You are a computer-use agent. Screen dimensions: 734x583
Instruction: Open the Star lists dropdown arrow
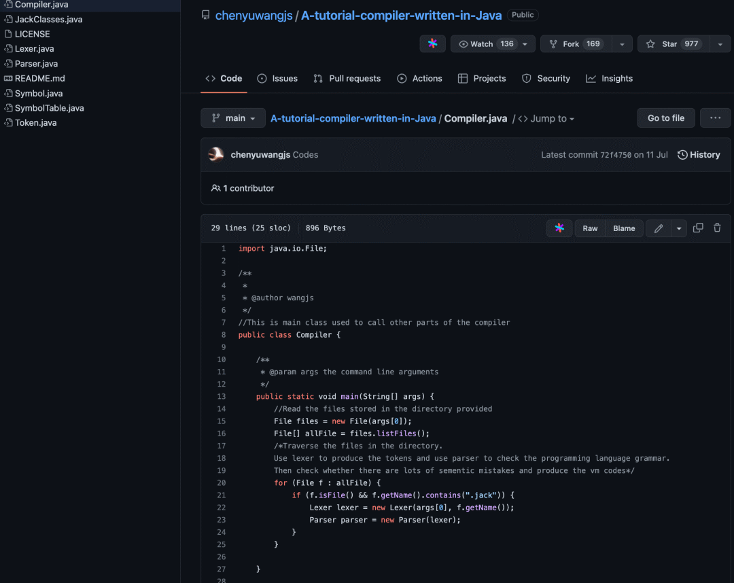point(720,44)
